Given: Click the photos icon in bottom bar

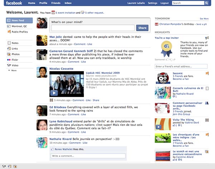Looking at the screenshot, I should pyautogui.click(x=15, y=166).
